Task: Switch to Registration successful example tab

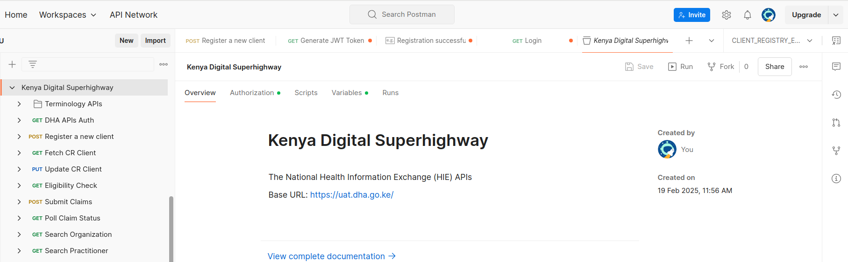Action: coord(428,41)
